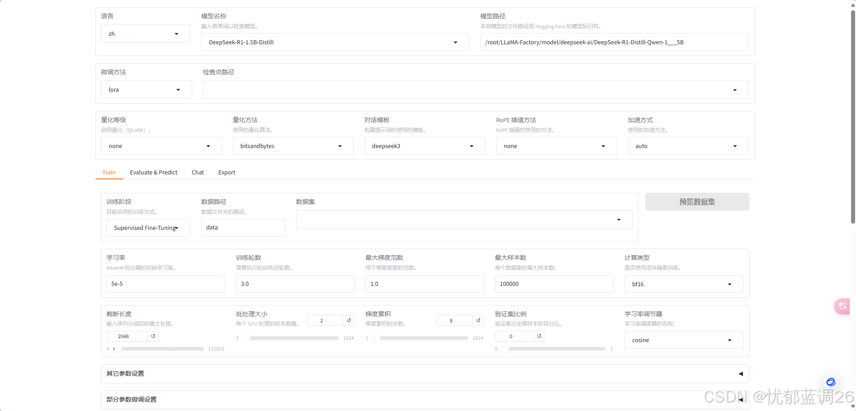The image size is (856, 411).
Task: Click the gradient accumulation slider
Action: click(x=420, y=338)
